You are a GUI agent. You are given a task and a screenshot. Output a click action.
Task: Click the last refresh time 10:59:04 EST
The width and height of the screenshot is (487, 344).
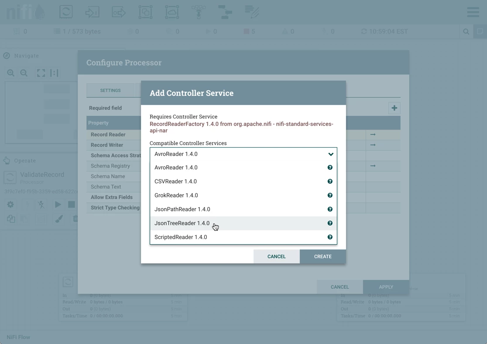coord(388,32)
